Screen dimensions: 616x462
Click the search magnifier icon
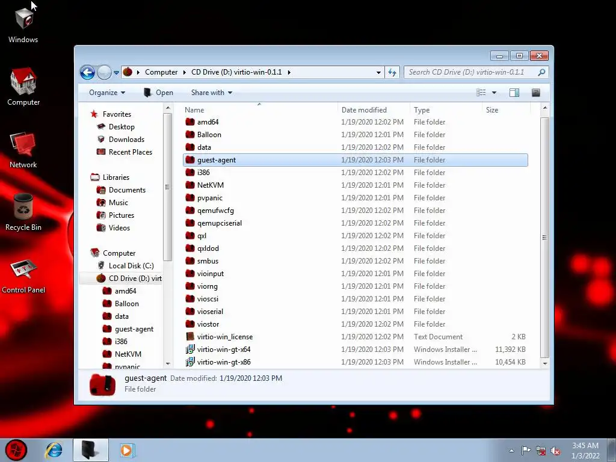tap(541, 72)
